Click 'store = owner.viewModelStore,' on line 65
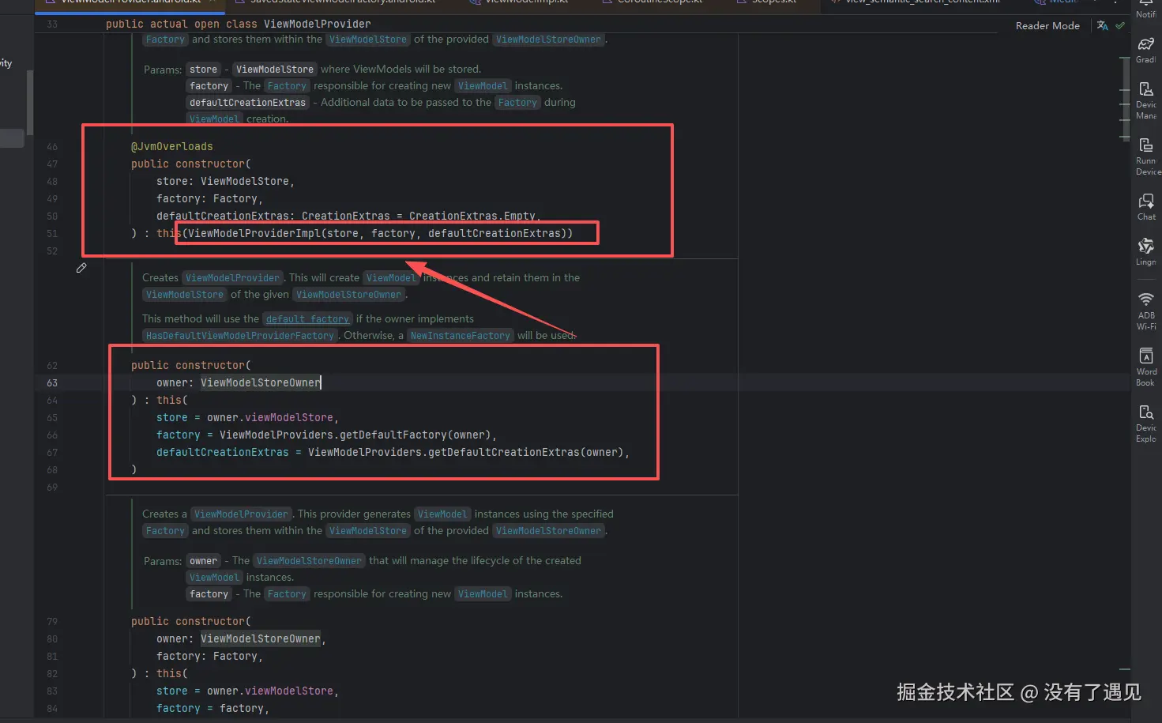 [247, 417]
